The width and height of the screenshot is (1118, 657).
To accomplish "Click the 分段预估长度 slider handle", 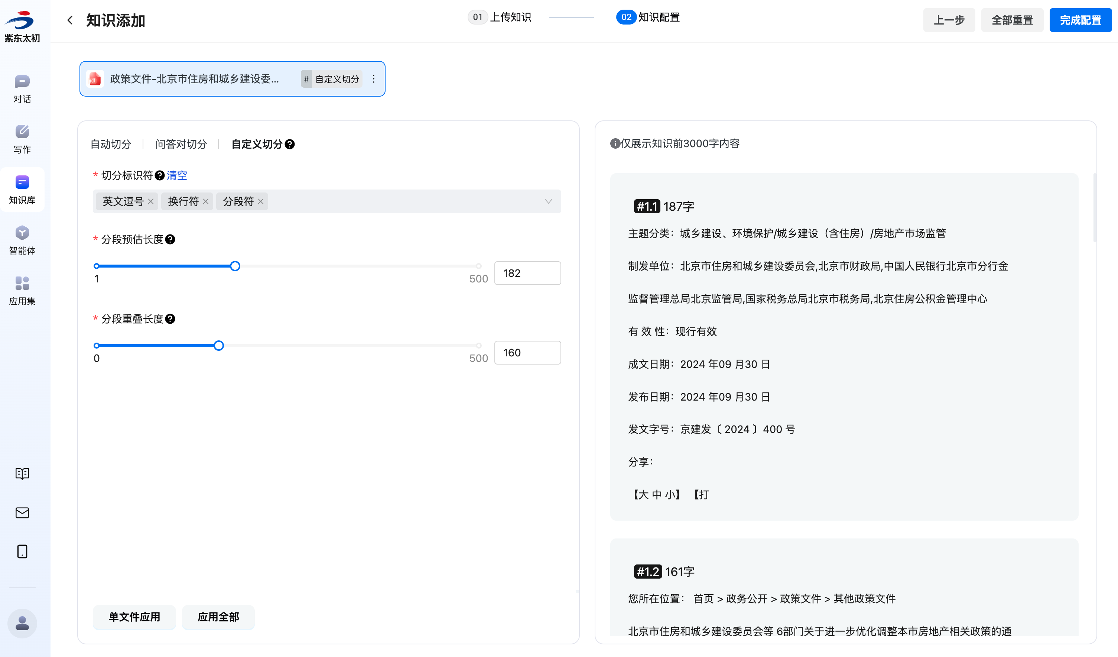I will point(235,266).
